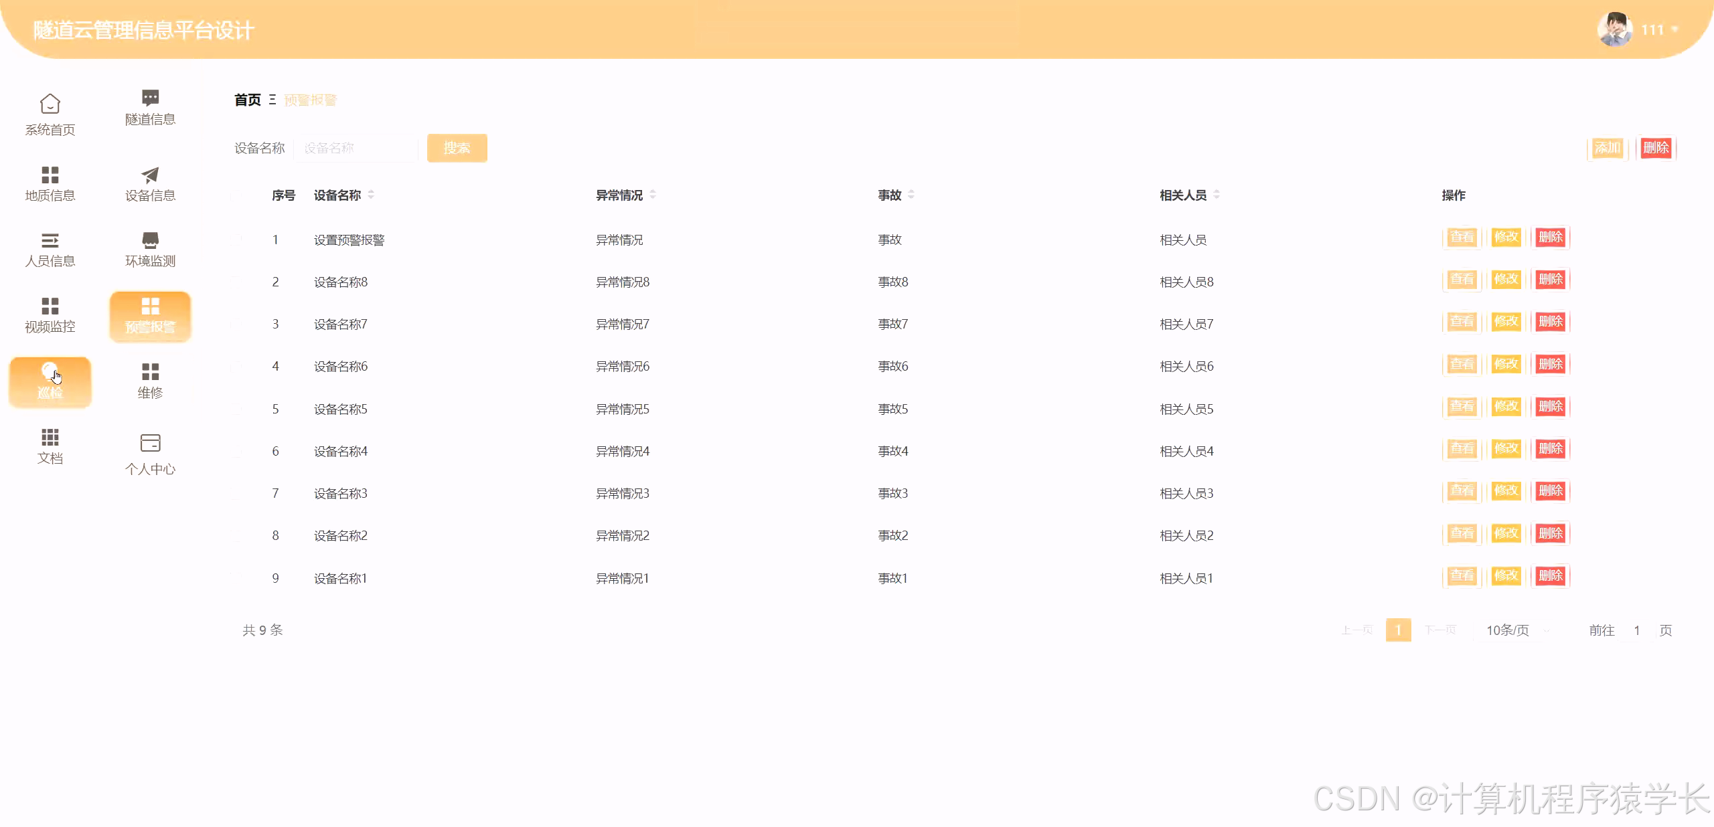
Task: Click 上一页 previous page button
Action: click(1357, 630)
